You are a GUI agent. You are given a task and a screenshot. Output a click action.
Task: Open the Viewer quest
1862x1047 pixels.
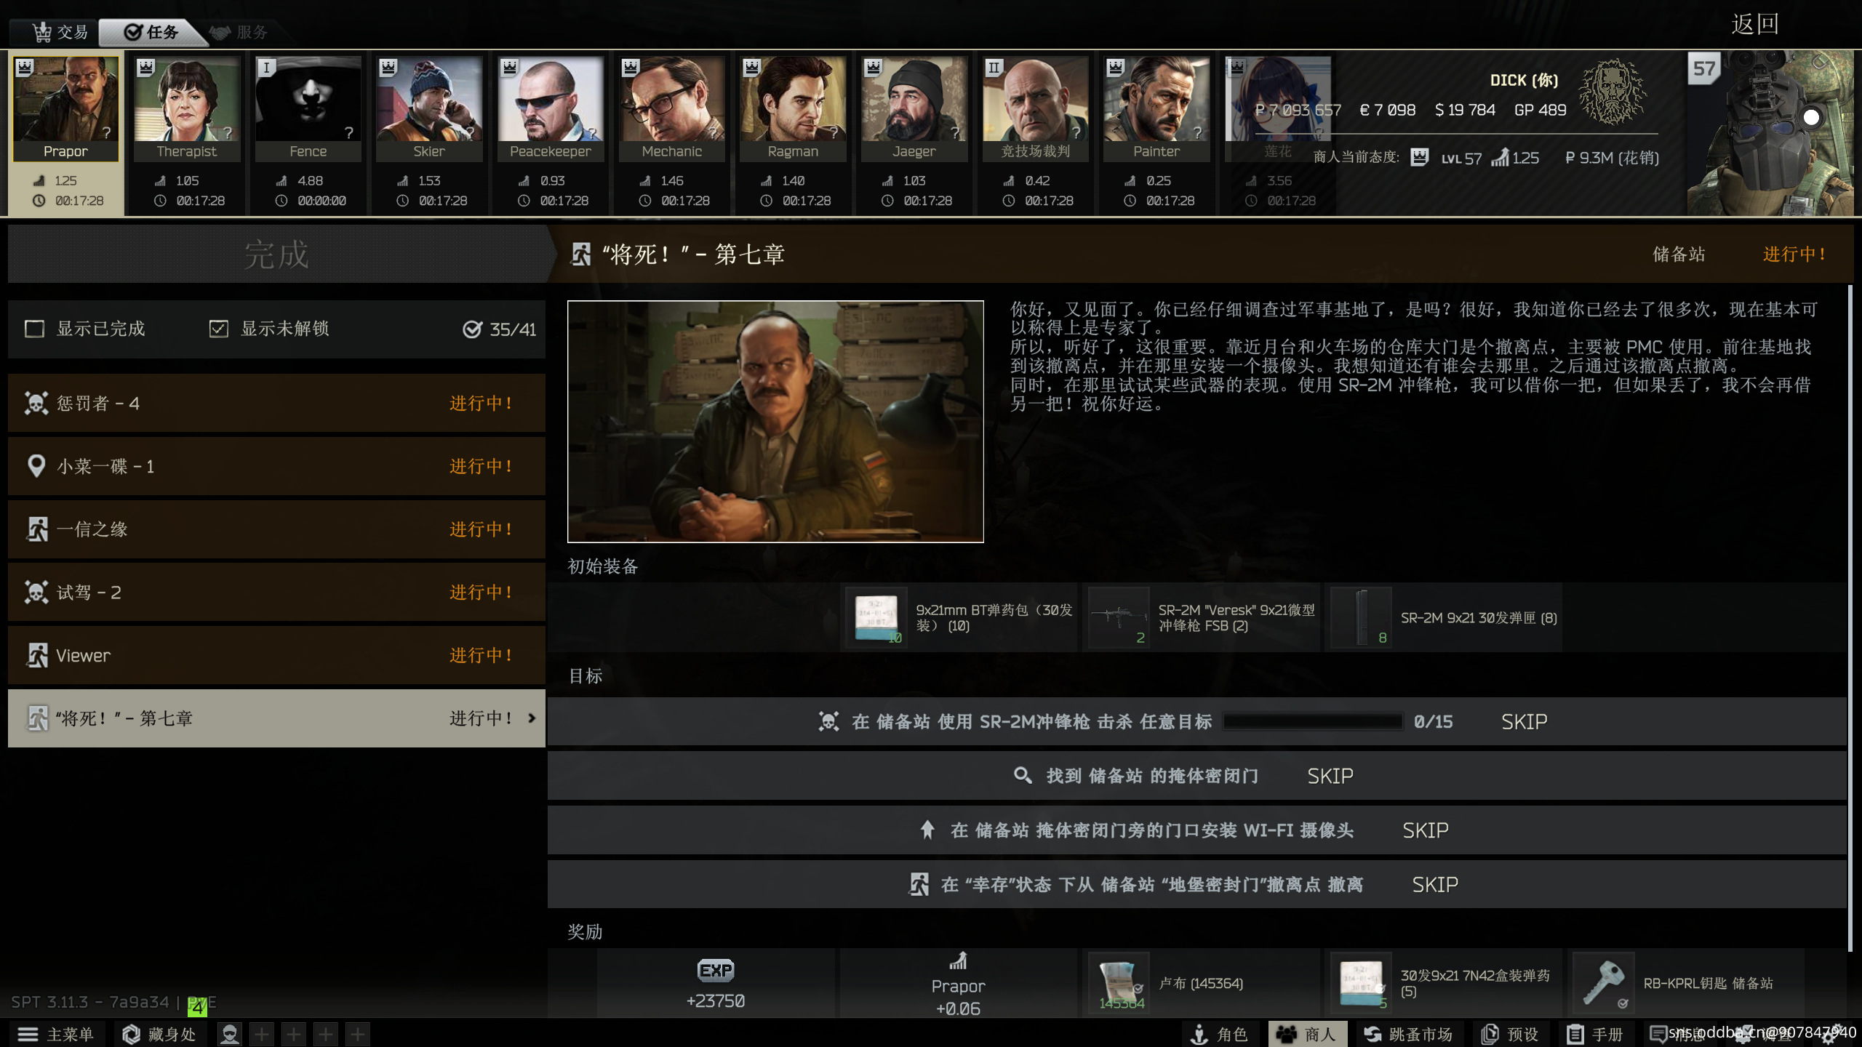tap(276, 655)
